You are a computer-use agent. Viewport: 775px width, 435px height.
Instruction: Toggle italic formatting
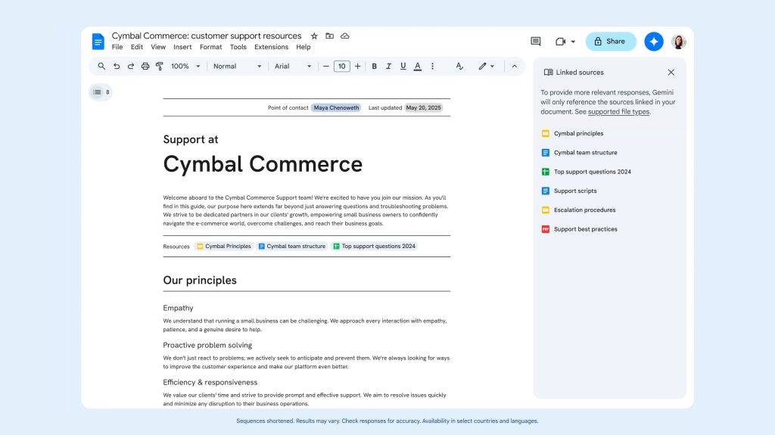388,67
